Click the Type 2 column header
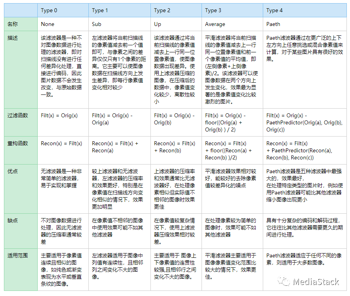 pos(162,10)
